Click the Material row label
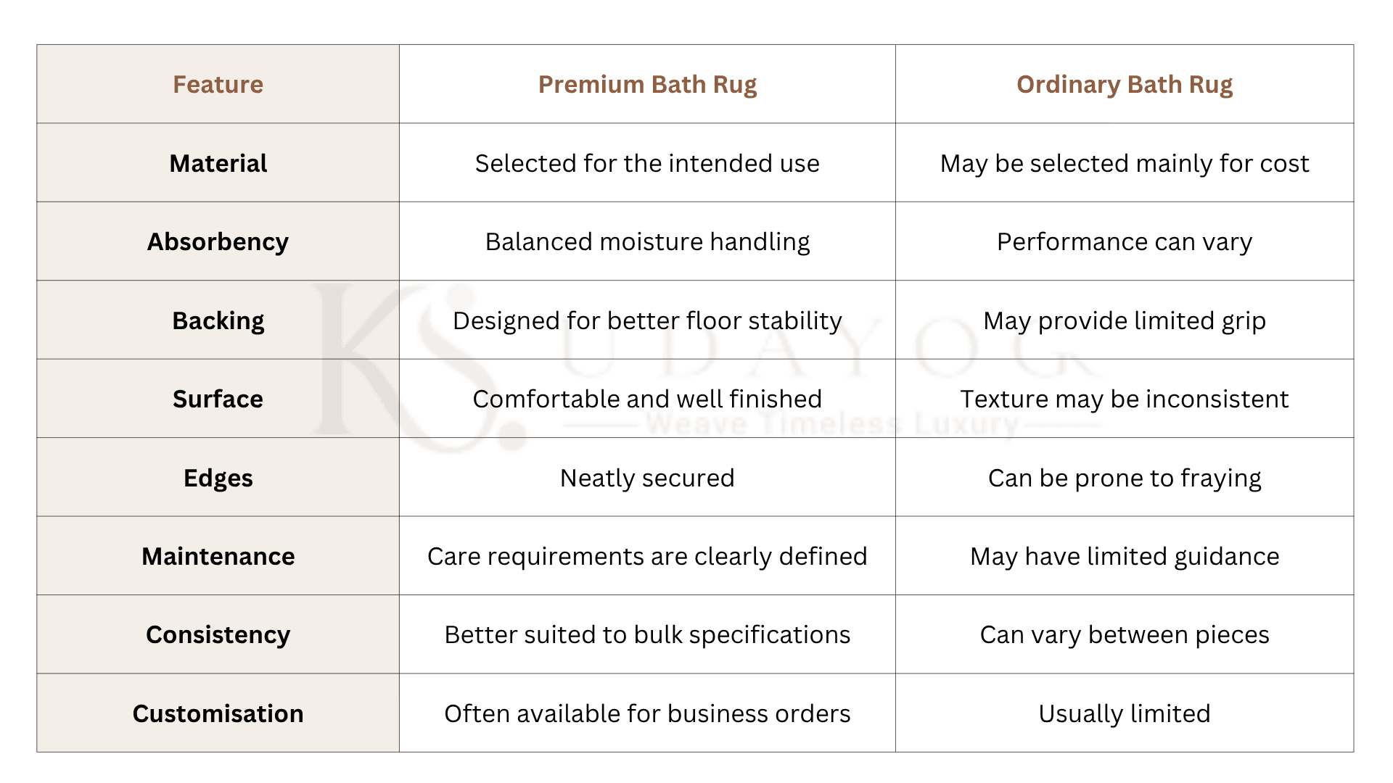Image resolution: width=1393 pixels, height=783 pixels. [x=218, y=163]
